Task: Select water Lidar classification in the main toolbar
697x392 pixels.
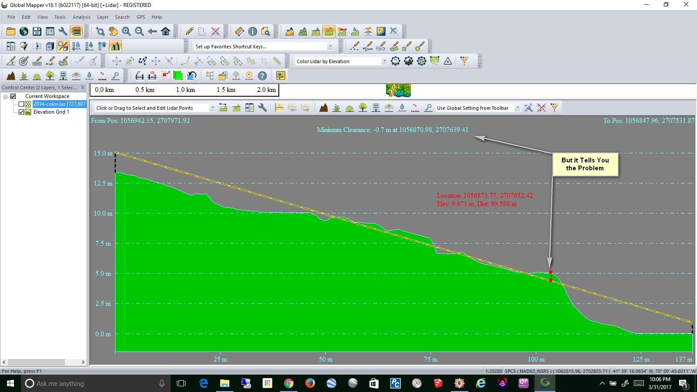Action: point(89,76)
